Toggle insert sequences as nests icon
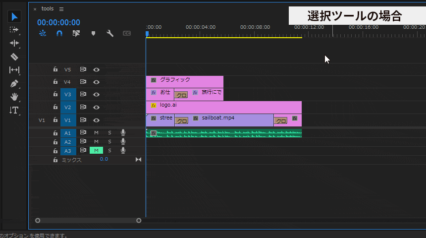426x238 pixels. 43,33
